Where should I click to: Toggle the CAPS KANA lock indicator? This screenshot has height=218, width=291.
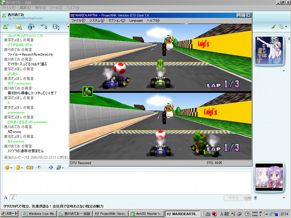tap(255, 214)
